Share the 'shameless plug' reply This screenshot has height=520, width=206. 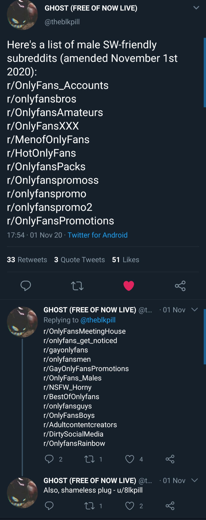[170, 506]
